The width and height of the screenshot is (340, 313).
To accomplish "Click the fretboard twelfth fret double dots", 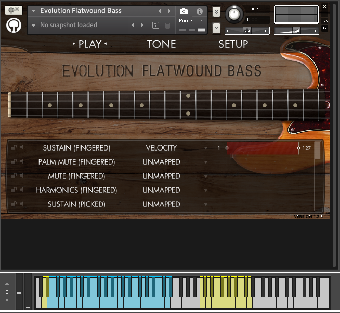I will click(x=188, y=105).
